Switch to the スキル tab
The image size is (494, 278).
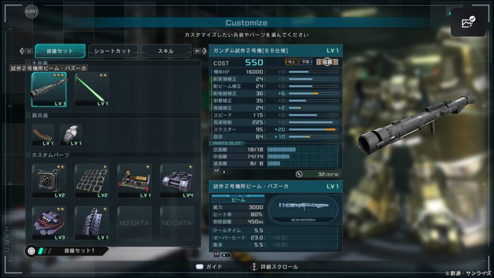[166, 51]
